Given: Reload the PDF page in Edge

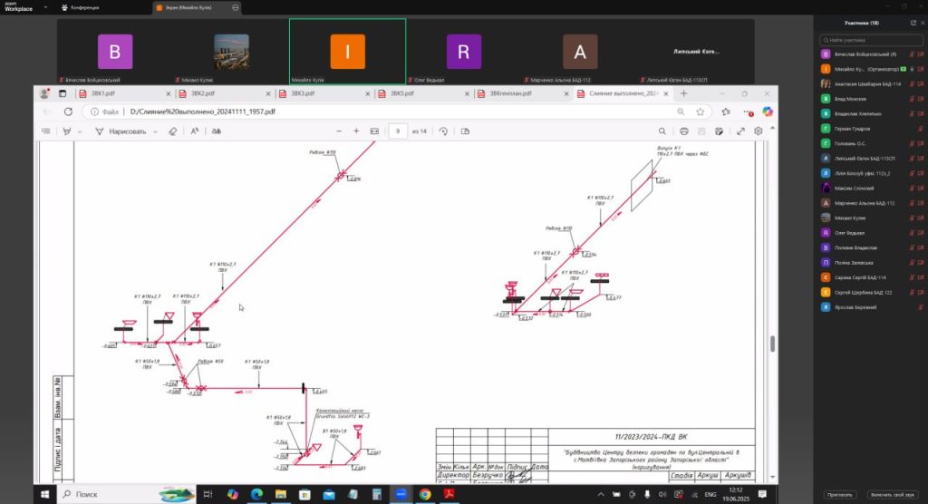Looking at the screenshot, I should click(x=68, y=111).
